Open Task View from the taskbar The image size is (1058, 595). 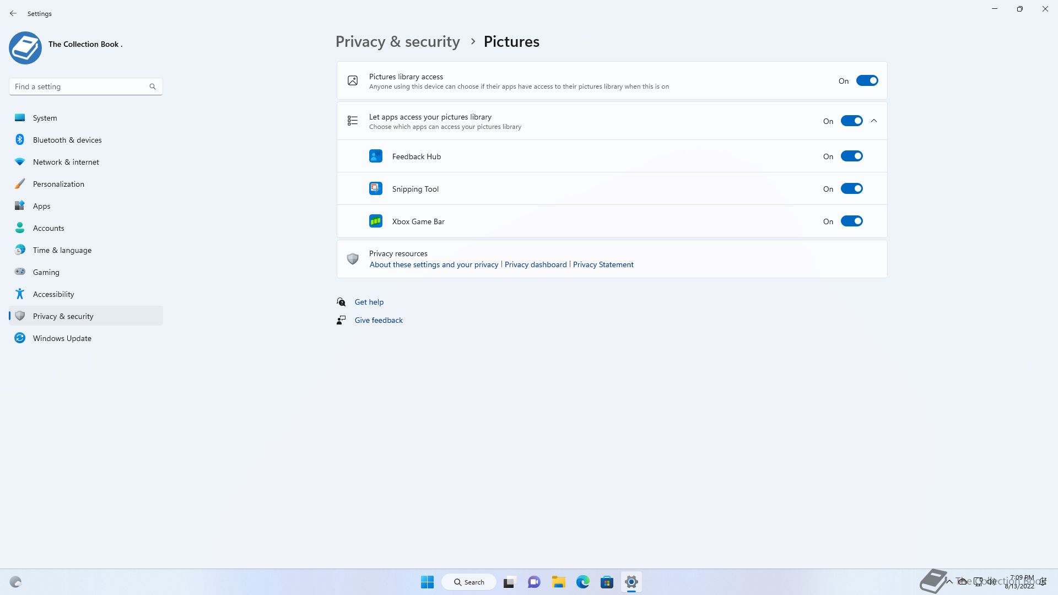click(509, 582)
